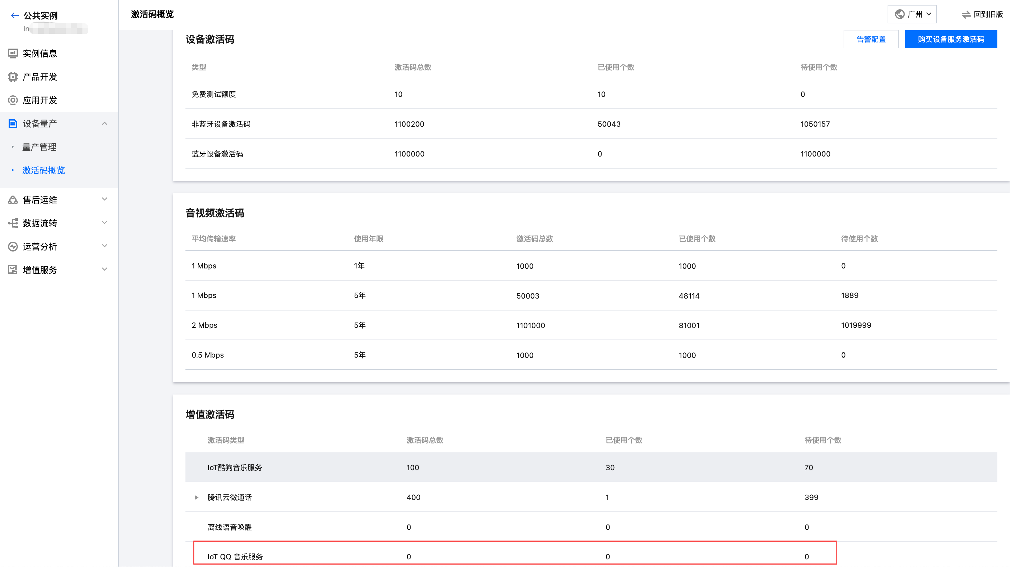Click the 售后运维 icon
This screenshot has width=1010, height=567.
coord(13,200)
